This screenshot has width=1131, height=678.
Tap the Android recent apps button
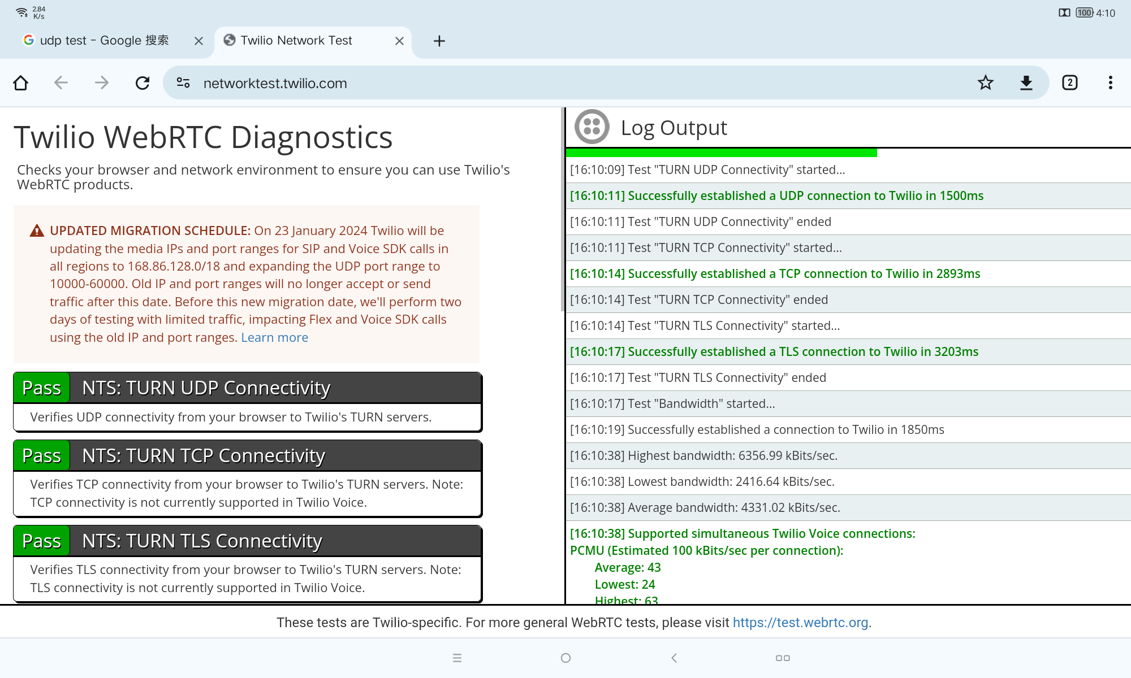(x=457, y=658)
